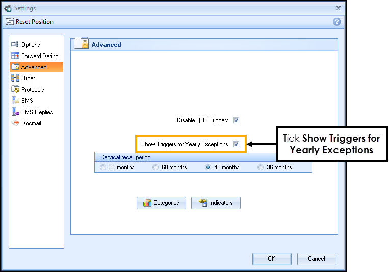Open the SMS settings section
Image resolution: width=389 pixels, height=272 pixels.
pos(27,101)
